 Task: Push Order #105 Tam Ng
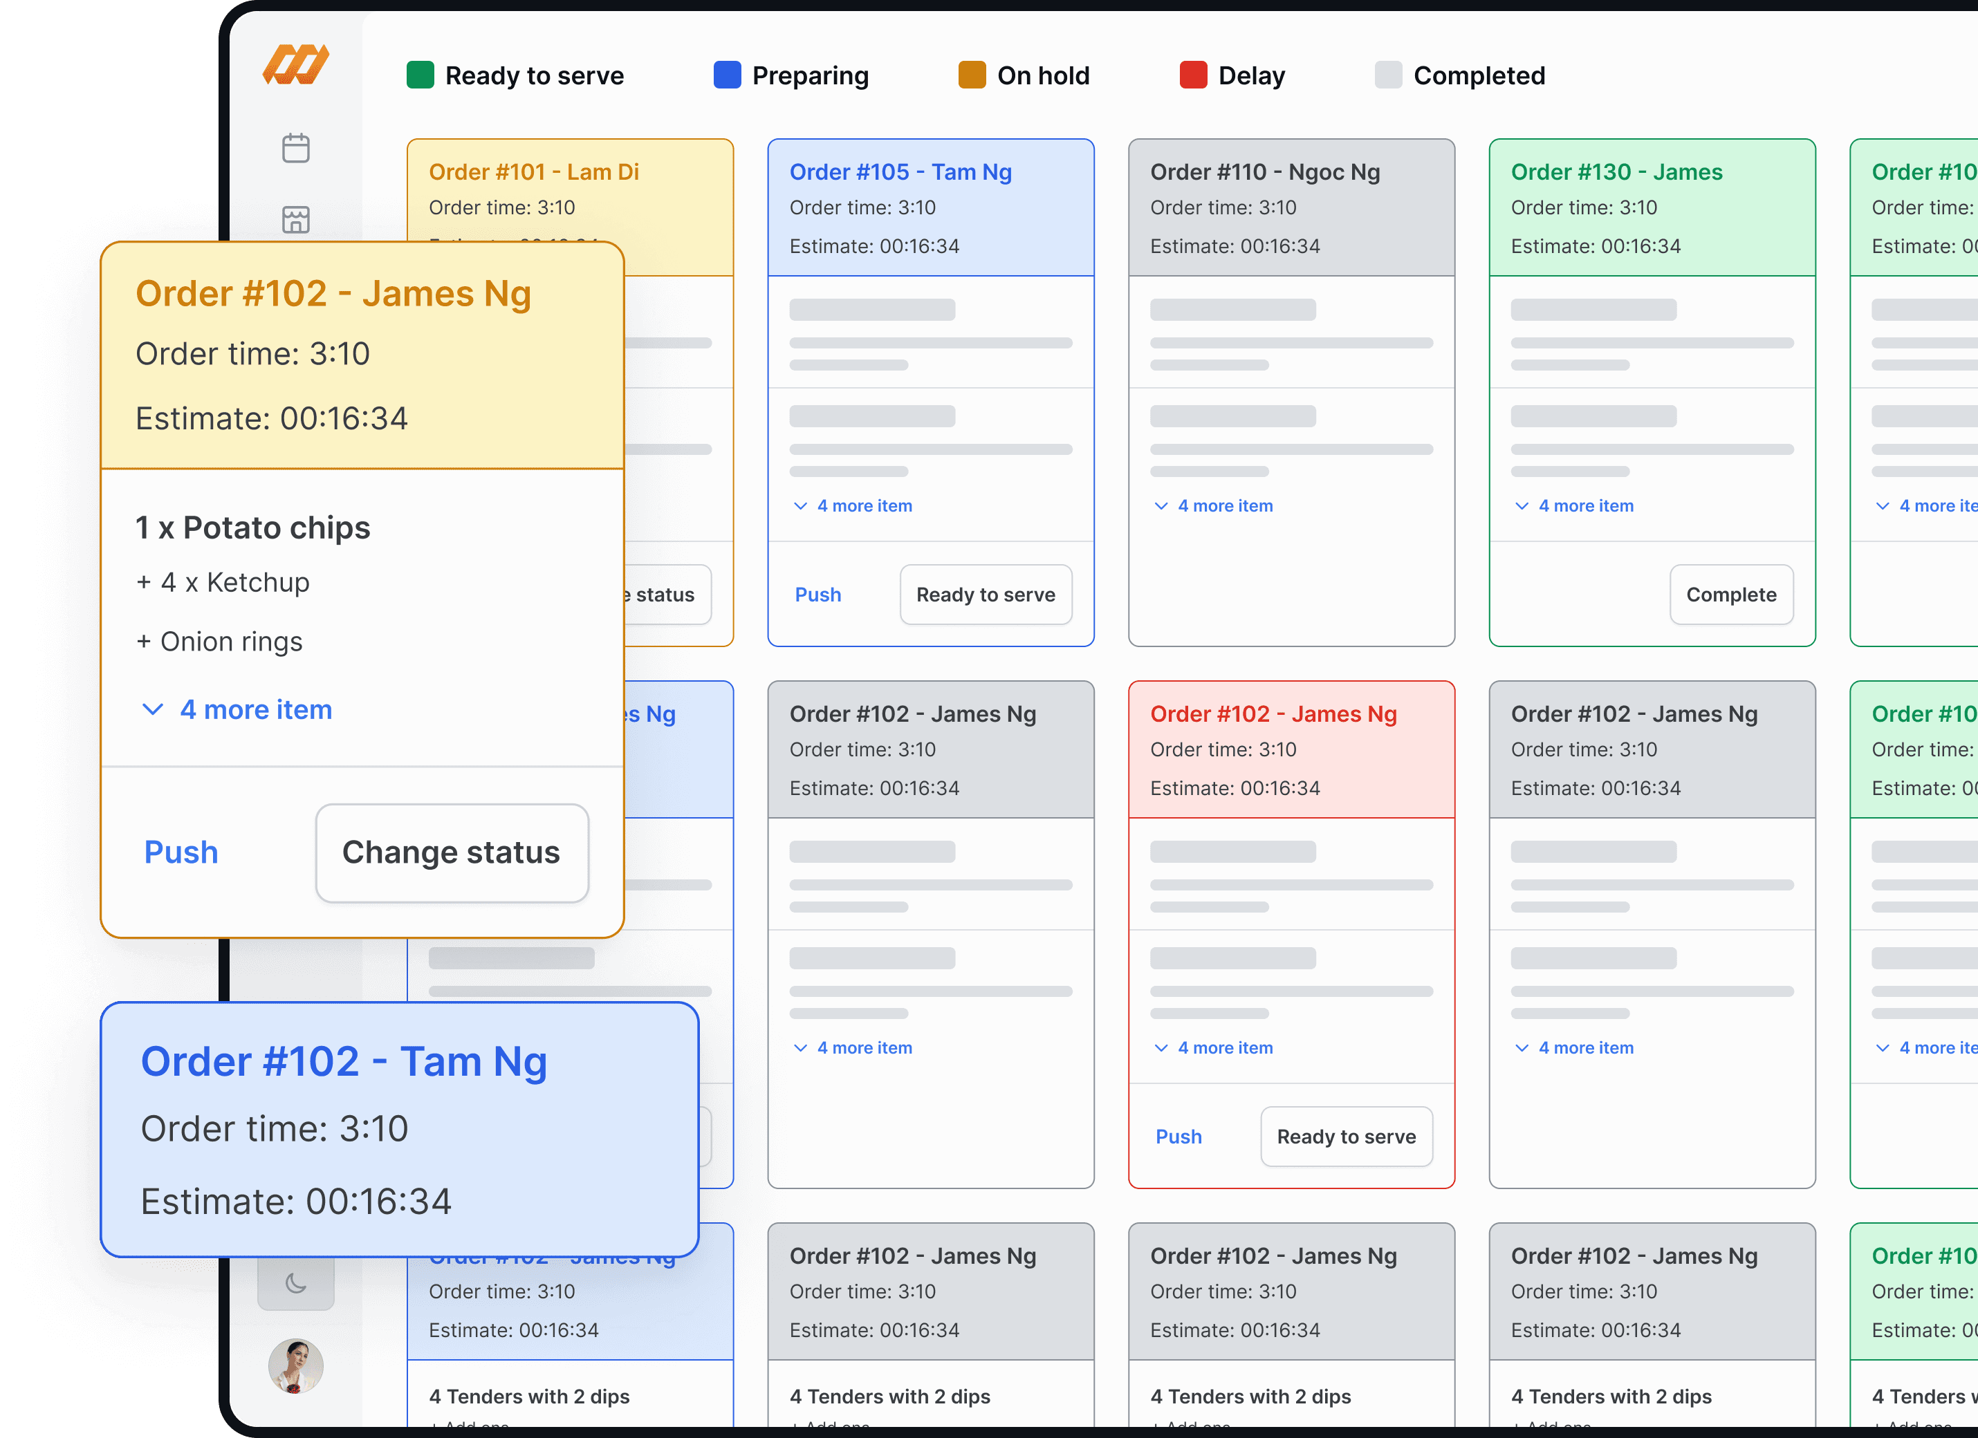818,595
